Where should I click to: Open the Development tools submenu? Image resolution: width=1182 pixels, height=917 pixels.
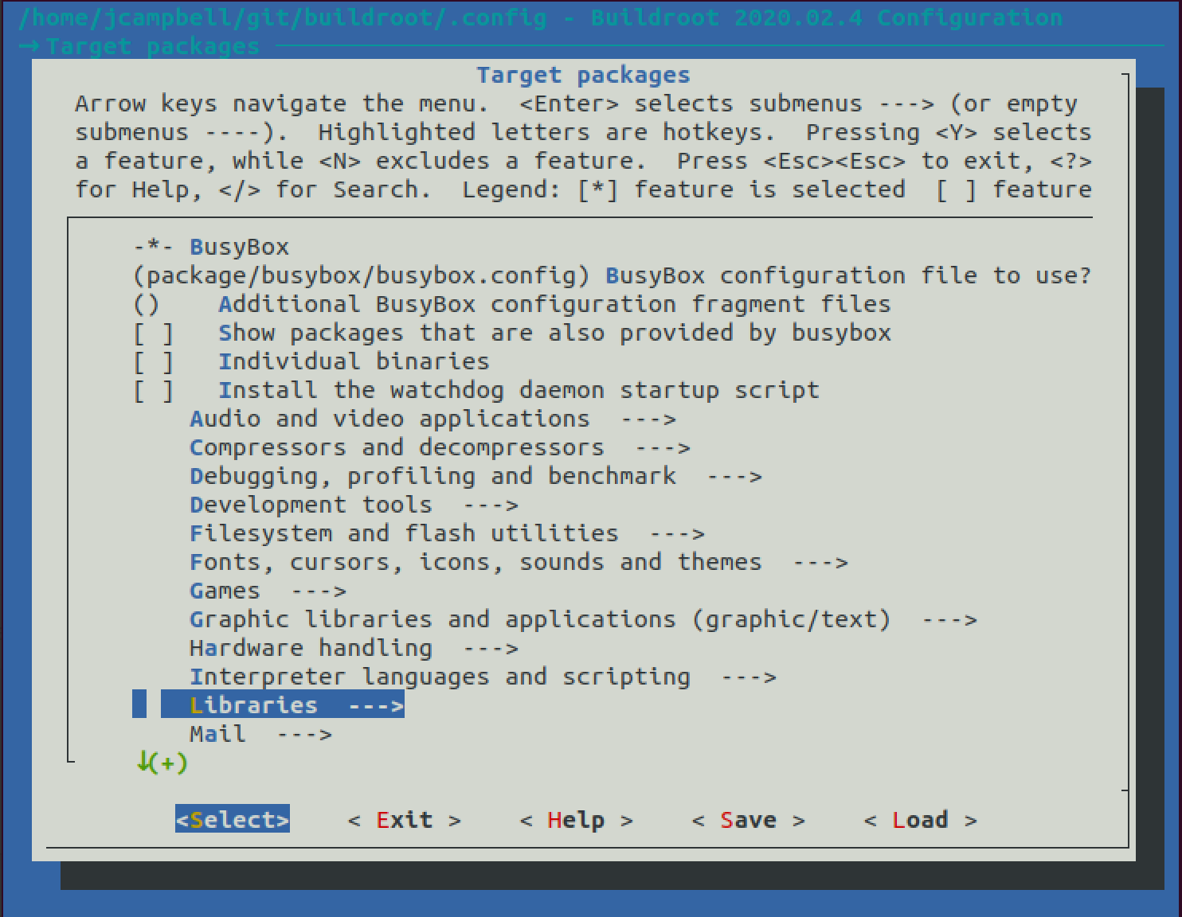354,505
